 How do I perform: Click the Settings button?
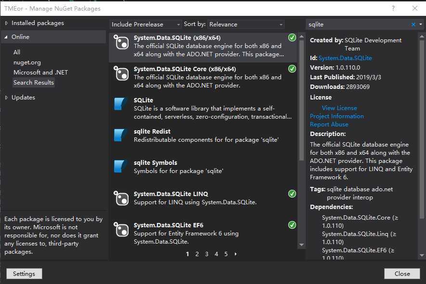pos(24,274)
